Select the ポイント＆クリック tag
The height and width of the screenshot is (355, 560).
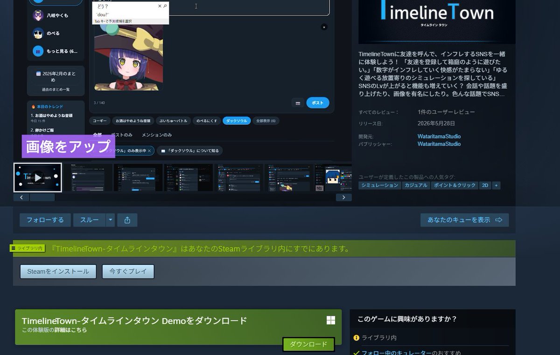tap(454, 185)
